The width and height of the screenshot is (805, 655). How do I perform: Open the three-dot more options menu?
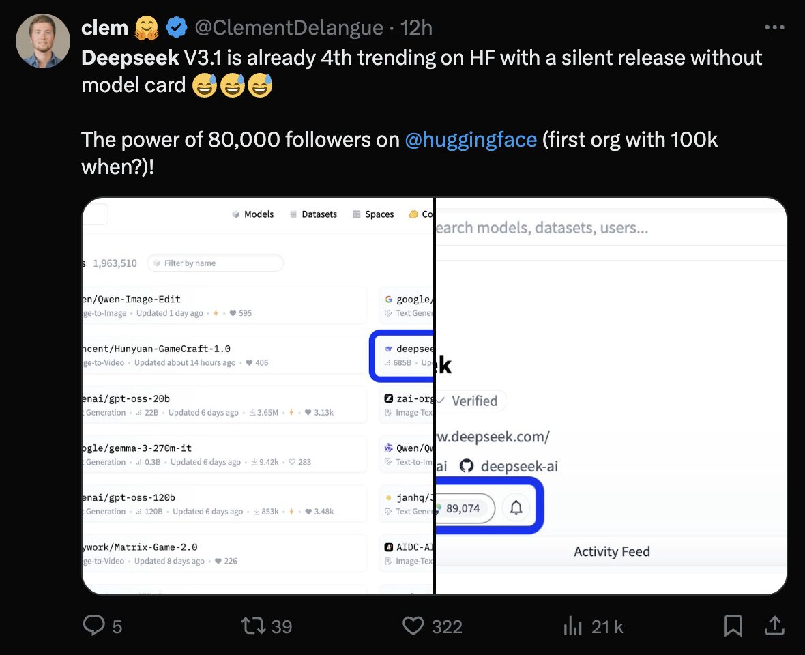[x=775, y=28]
